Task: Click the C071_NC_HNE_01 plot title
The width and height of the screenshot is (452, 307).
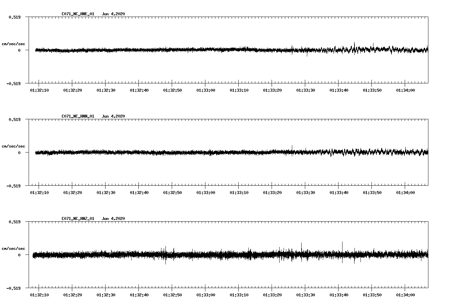Action: coord(78,14)
